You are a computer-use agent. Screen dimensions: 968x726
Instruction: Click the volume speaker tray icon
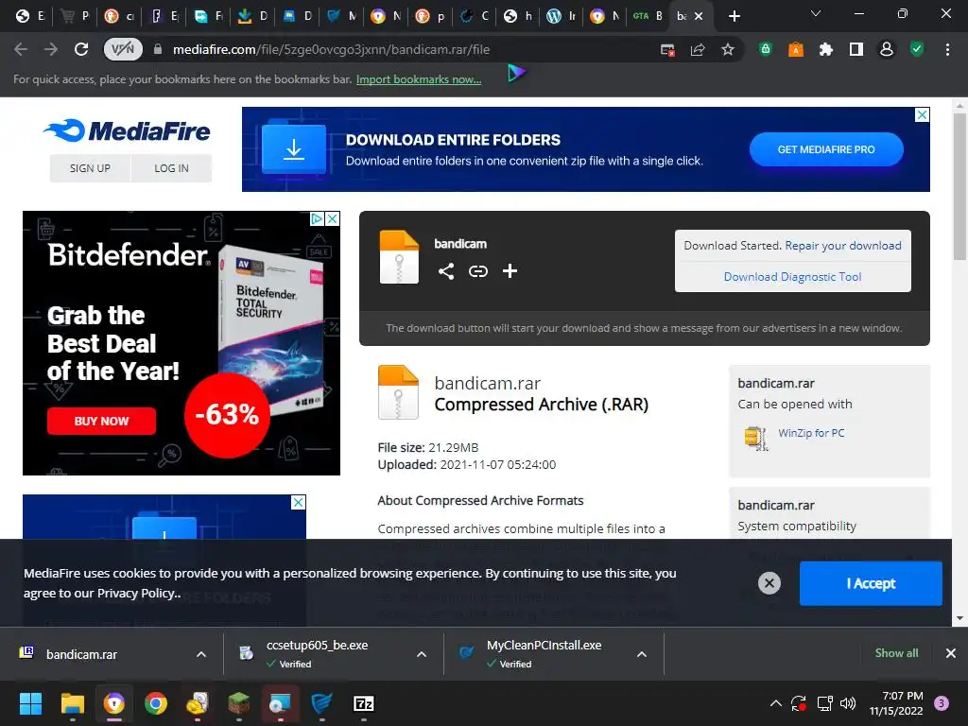848,703
